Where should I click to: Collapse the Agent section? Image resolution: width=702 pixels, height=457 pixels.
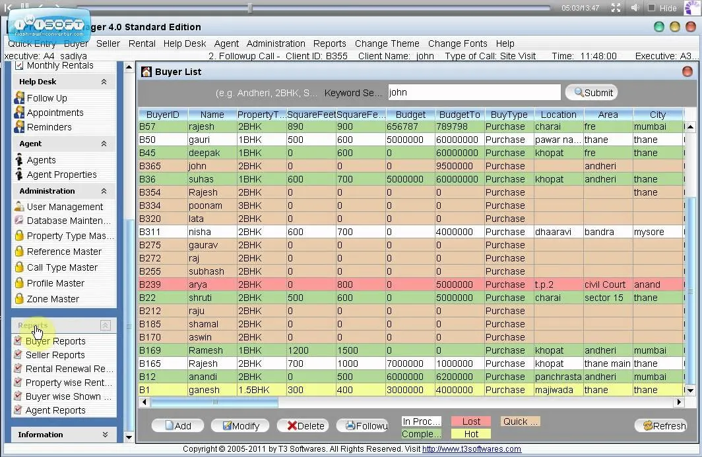(104, 144)
